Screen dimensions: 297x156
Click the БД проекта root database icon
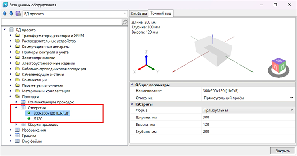pos(11,30)
